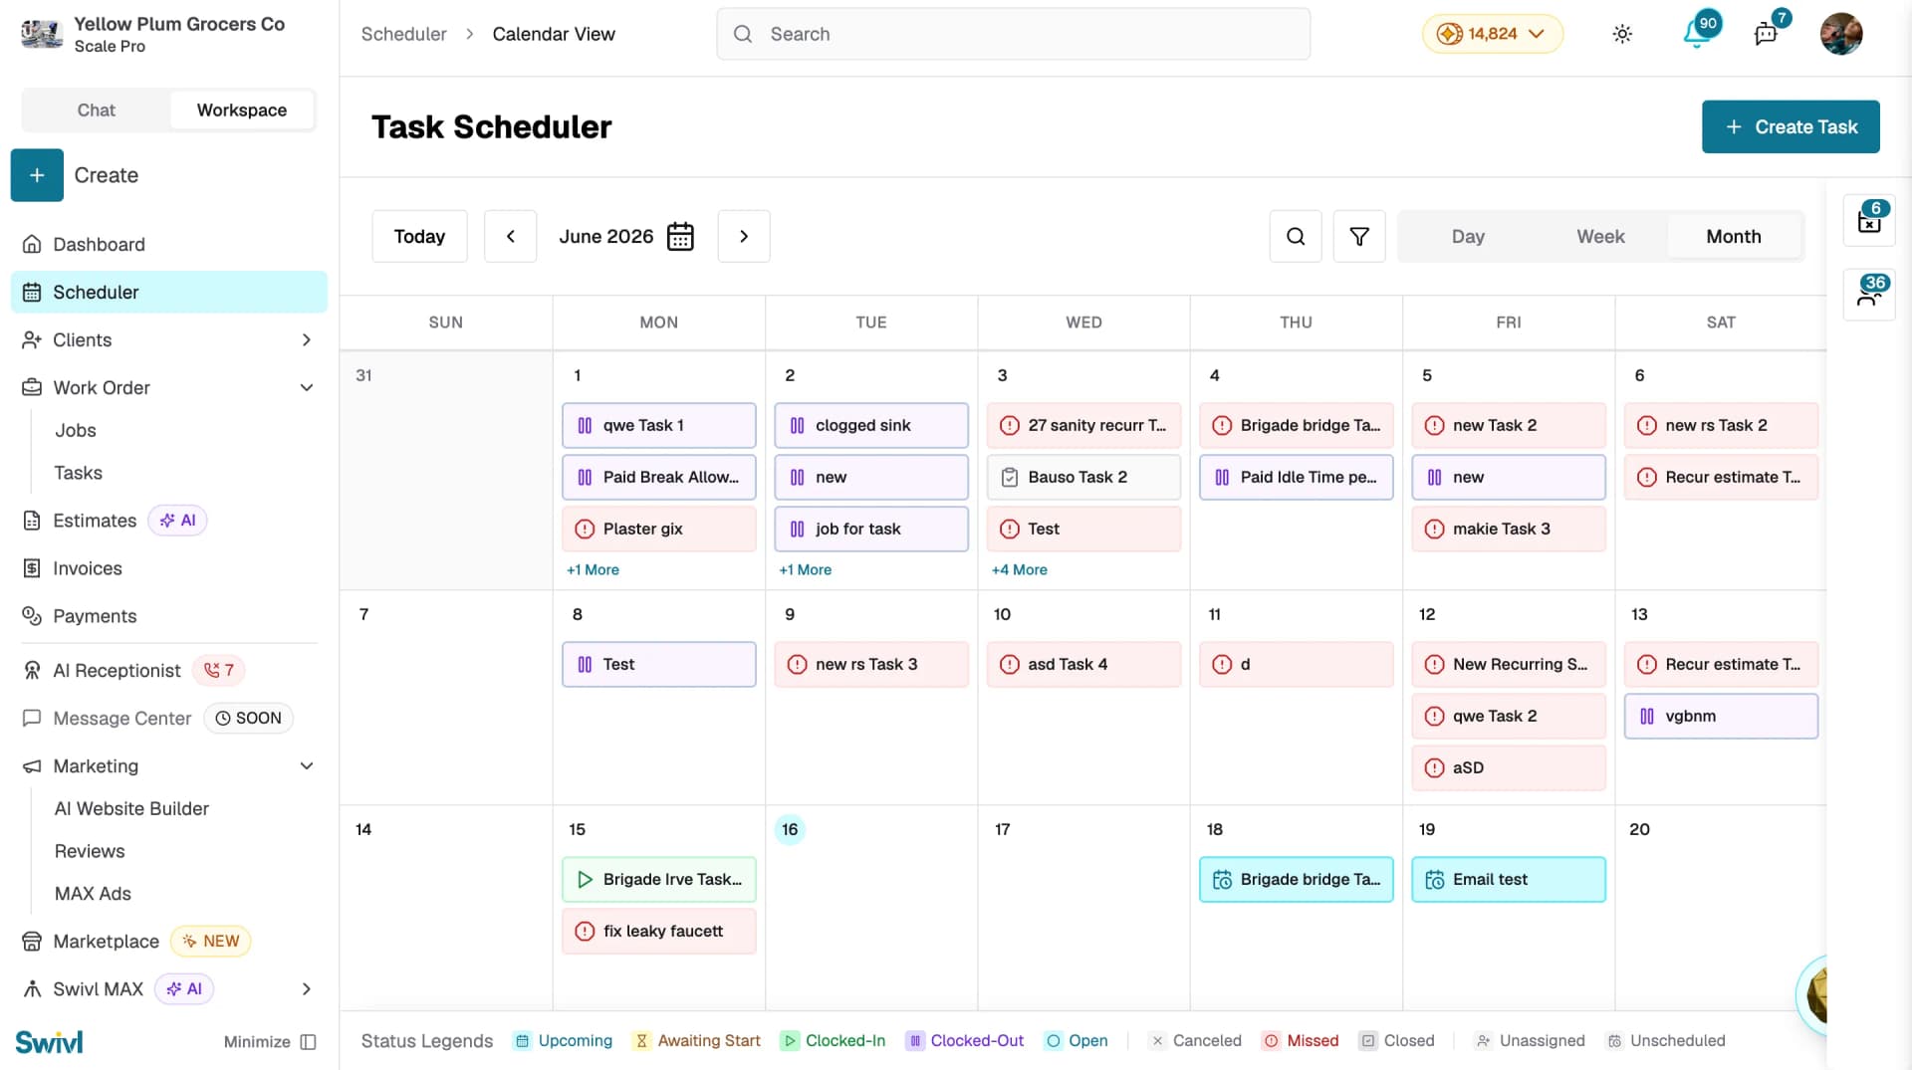Open 27 sanity recurr task on June 3
Image resolution: width=1912 pixels, height=1070 pixels.
[1083, 426]
